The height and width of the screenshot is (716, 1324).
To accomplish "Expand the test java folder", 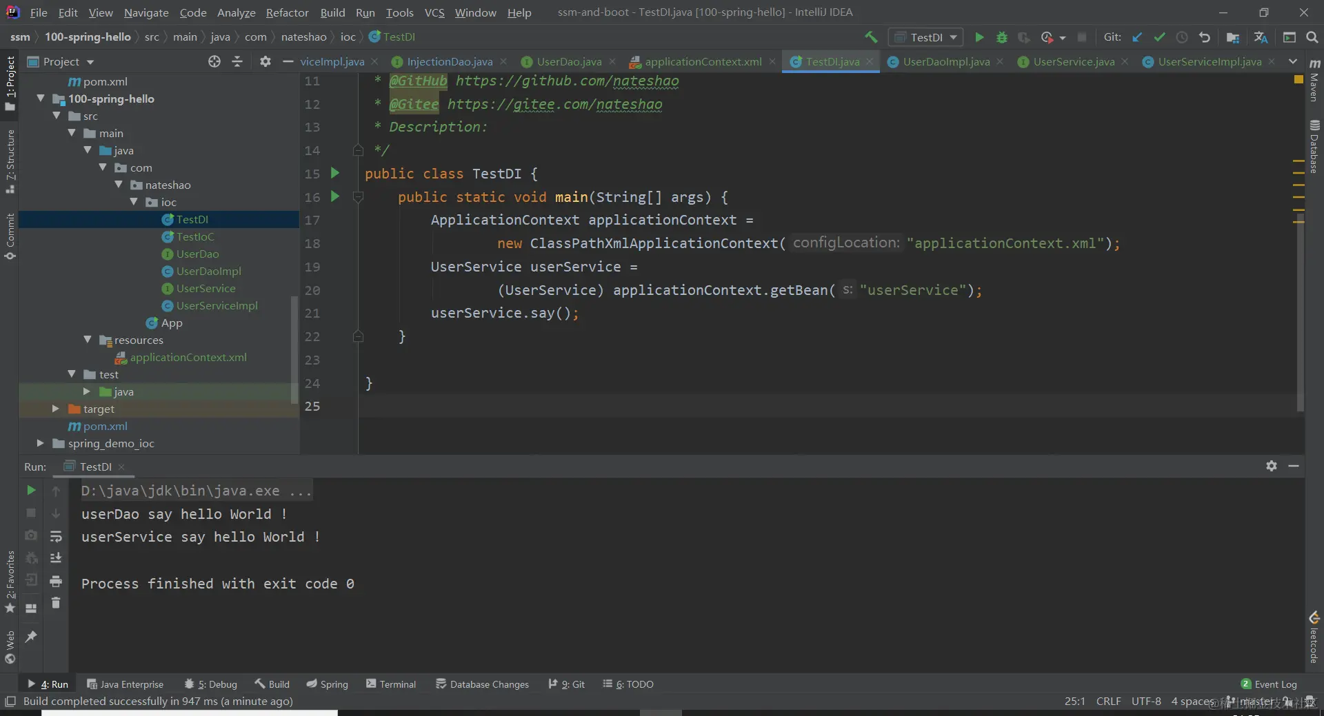I will point(87,391).
